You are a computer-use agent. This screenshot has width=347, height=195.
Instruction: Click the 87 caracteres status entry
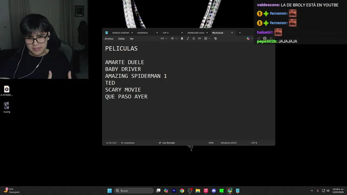pyautogui.click(x=128, y=143)
